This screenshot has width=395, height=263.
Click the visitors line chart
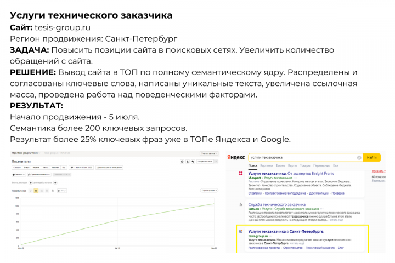(x=117, y=221)
